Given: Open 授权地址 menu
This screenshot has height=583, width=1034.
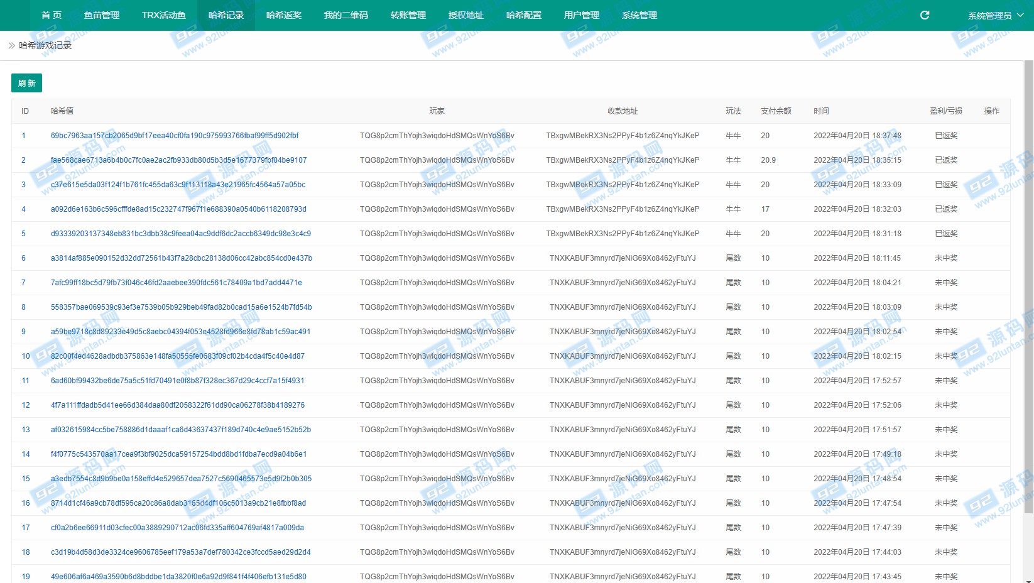Looking at the screenshot, I should click(466, 15).
